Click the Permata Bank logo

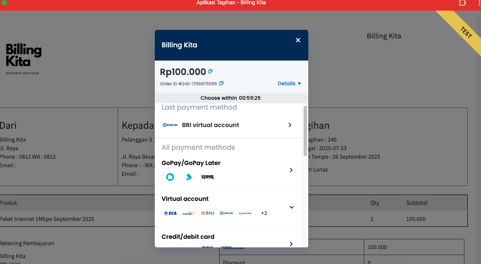tap(245, 213)
